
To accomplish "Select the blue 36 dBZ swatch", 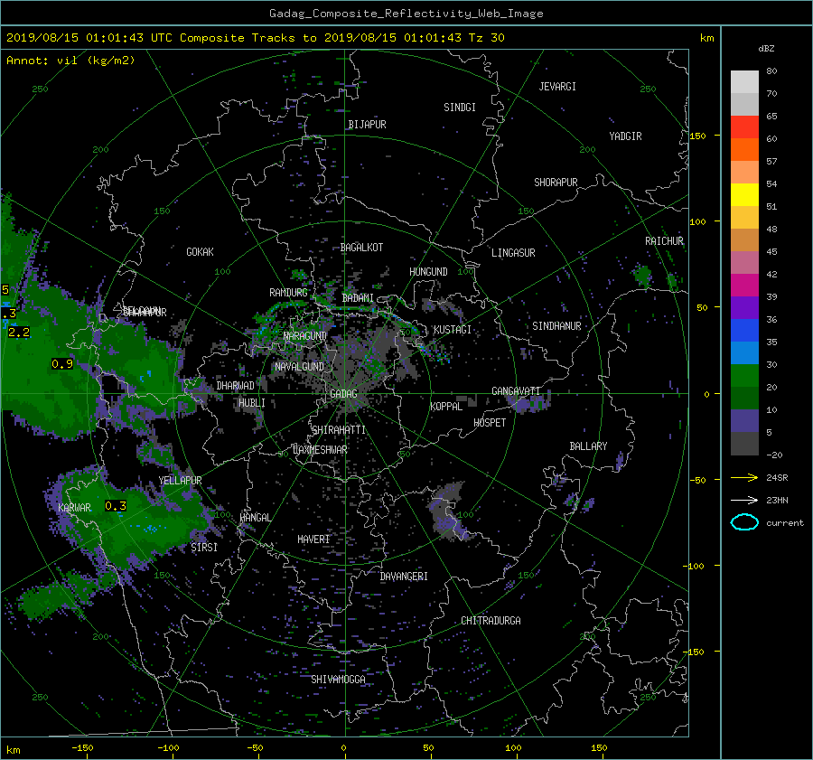I will [744, 330].
